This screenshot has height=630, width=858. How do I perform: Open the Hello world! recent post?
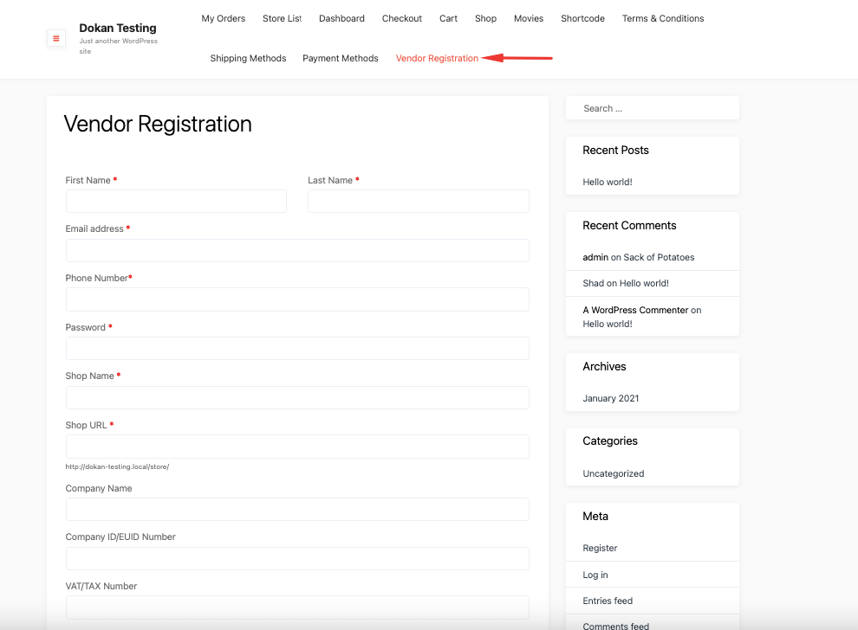click(x=607, y=182)
